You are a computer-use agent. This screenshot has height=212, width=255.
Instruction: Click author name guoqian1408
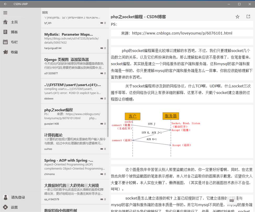tap(52, 124)
